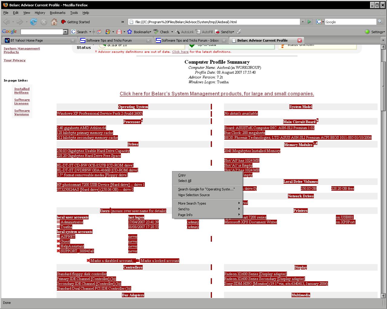This screenshot has width=387, height=309.
Task: Jump to the Installed Hotfixes section
Action: [22, 91]
